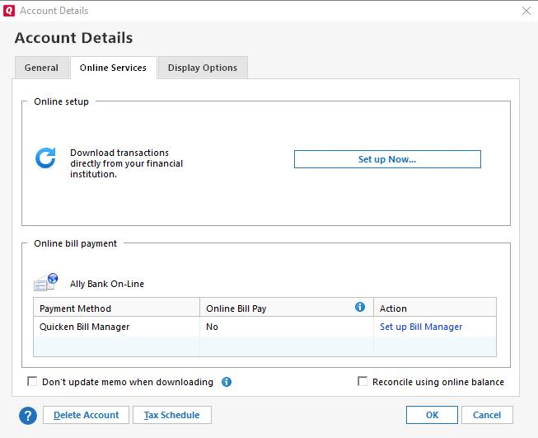Confirm with the OK button
This screenshot has width=538, height=438.
point(432,415)
